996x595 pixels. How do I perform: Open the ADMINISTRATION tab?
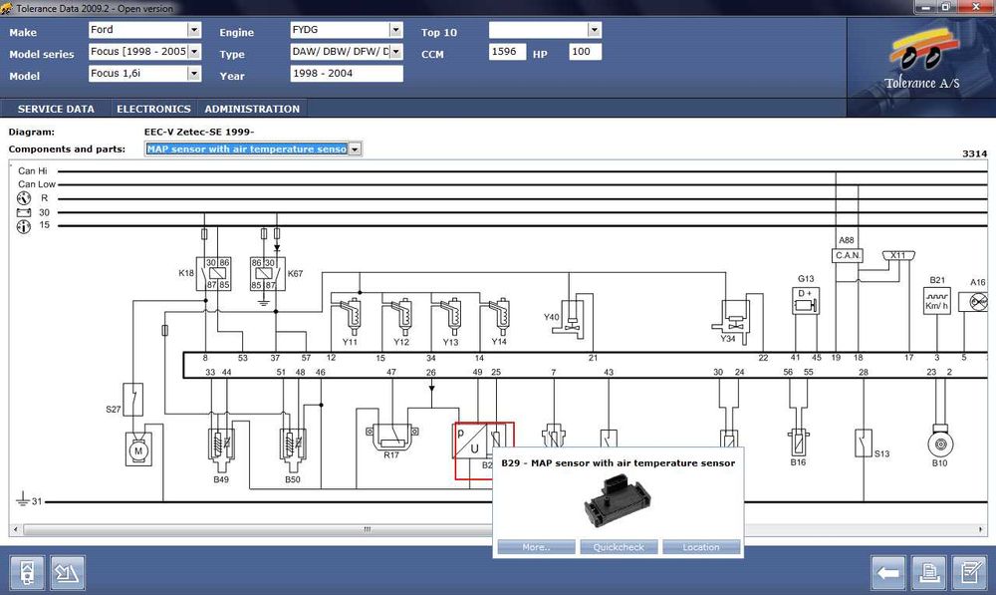(x=252, y=109)
